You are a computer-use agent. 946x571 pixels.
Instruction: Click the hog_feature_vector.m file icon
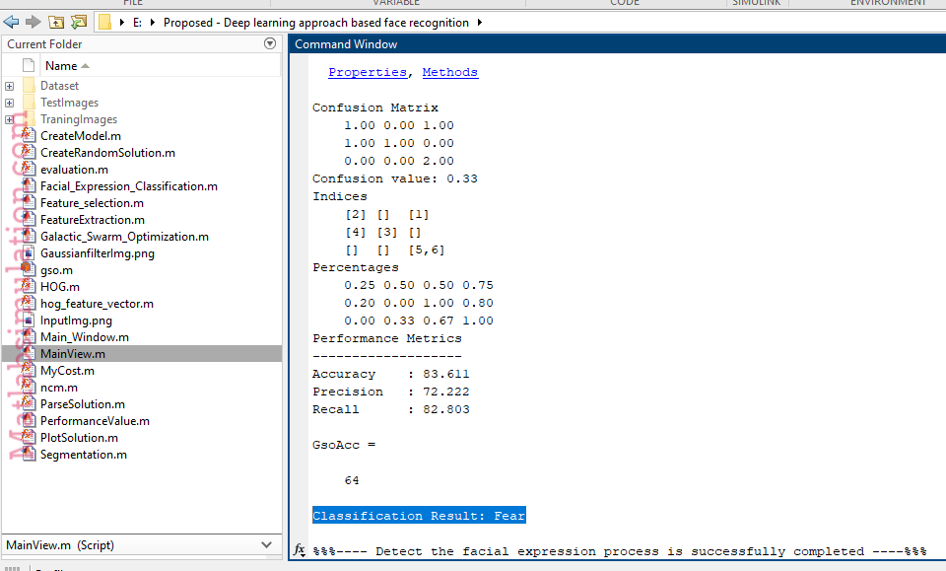click(28, 304)
